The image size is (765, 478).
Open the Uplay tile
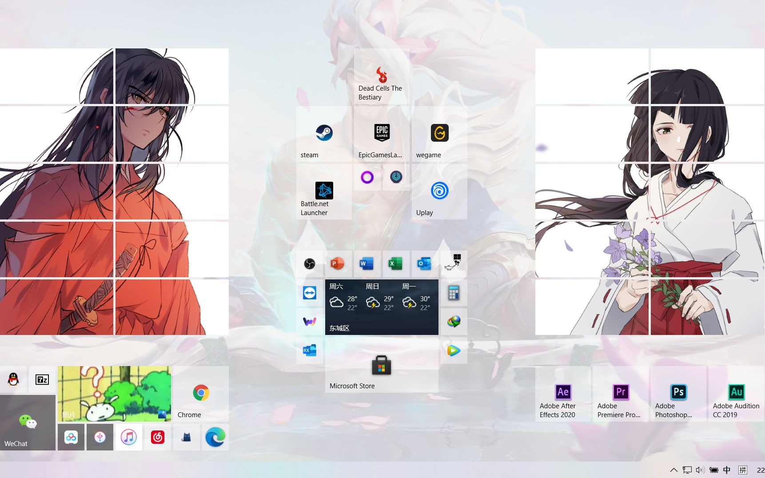(439, 191)
